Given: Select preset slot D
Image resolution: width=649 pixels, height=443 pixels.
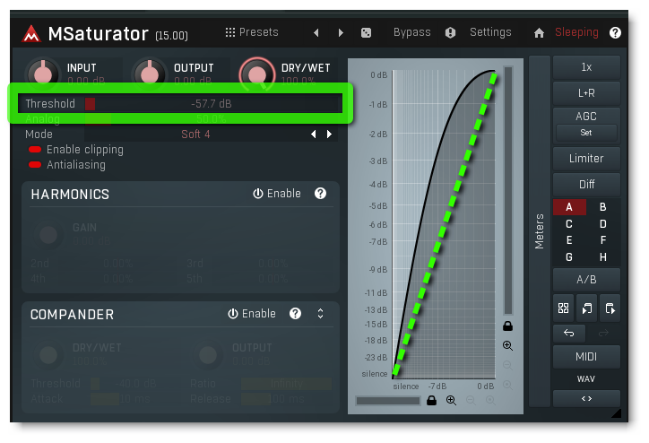Looking at the screenshot, I should tap(603, 224).
